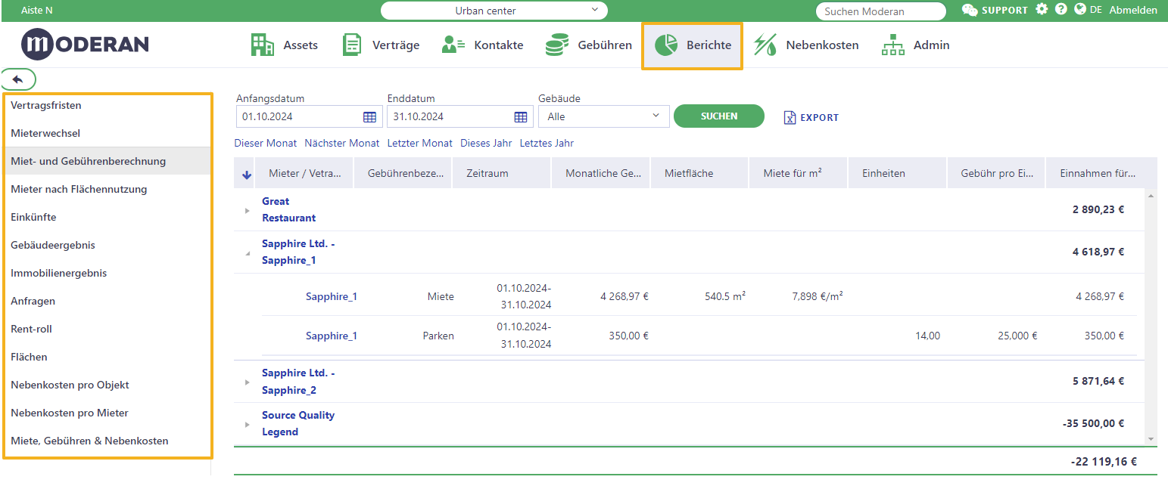Click the Suchen Moderan search field
The image size is (1168, 489).
880,11
